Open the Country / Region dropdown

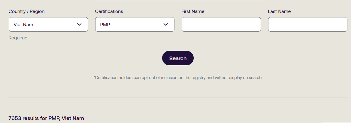point(48,24)
